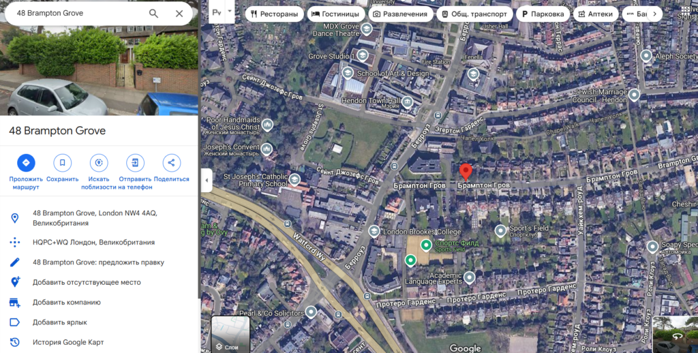Click the Проложить маршрут directions icon
698x353 pixels.
[x=26, y=163]
